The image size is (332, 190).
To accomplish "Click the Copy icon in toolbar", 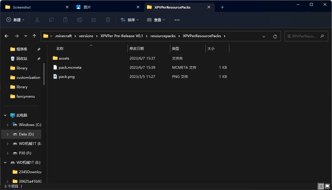I will point(51,20).
